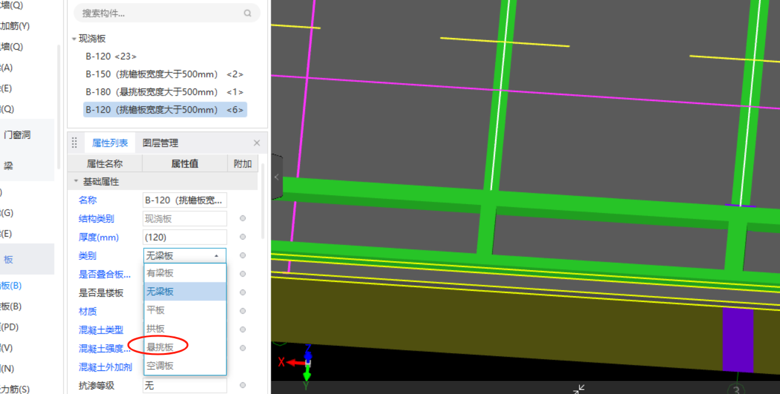The width and height of the screenshot is (780, 394).
Task: Click the 混凝土类型 property label
Action: tap(101, 330)
